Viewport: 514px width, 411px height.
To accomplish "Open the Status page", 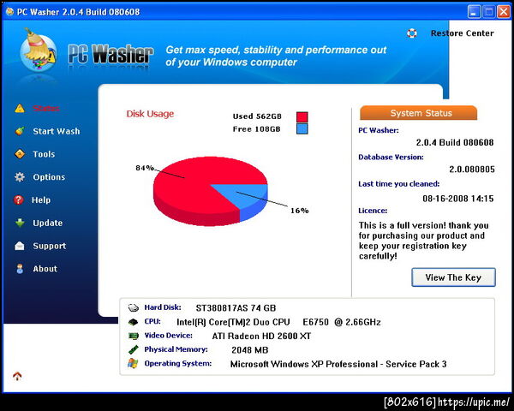I will tap(46, 108).
